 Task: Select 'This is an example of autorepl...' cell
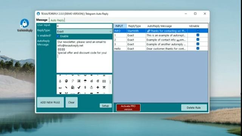point(167,35)
